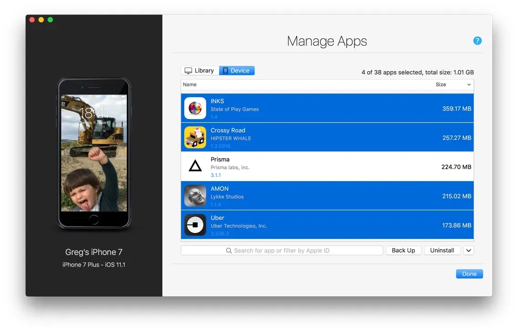Viewport: 518px width, 333px height.
Task: Deselect the Crossy Road row
Action: coord(319,137)
